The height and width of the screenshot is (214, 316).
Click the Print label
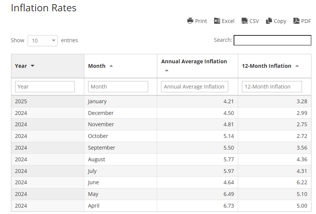tap(201, 21)
